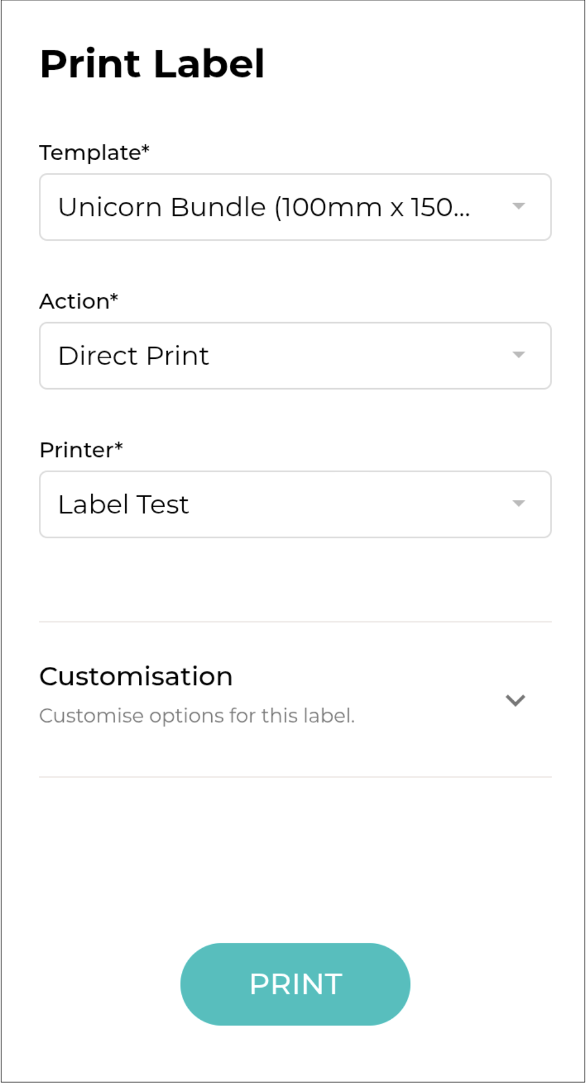Click the divider line above Customisation

pos(295,621)
